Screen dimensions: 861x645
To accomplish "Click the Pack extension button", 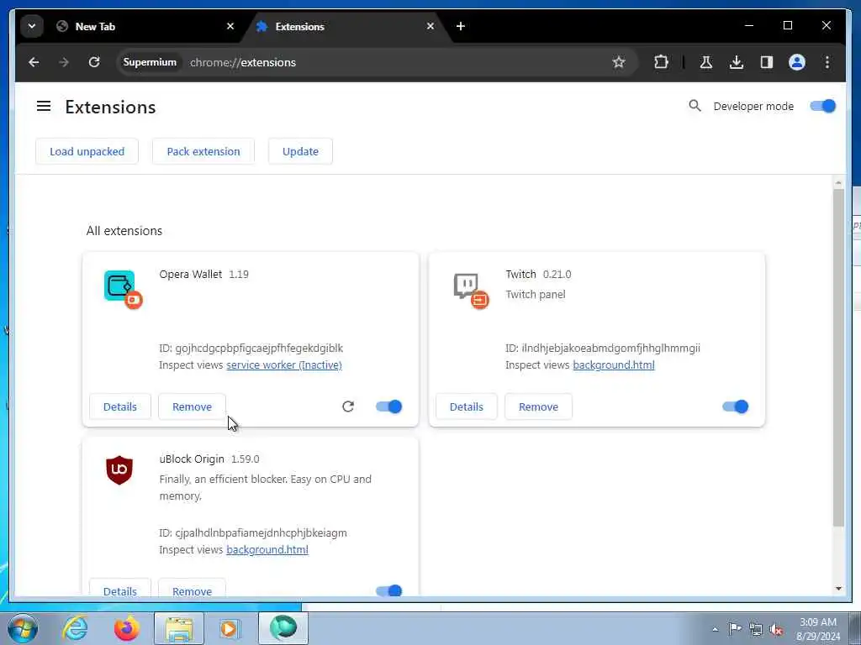I will pyautogui.click(x=203, y=151).
